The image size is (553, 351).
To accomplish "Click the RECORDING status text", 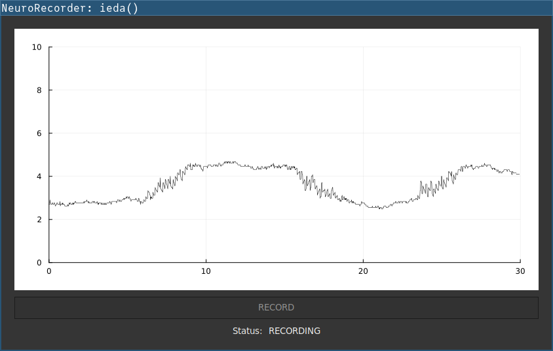I will click(294, 331).
